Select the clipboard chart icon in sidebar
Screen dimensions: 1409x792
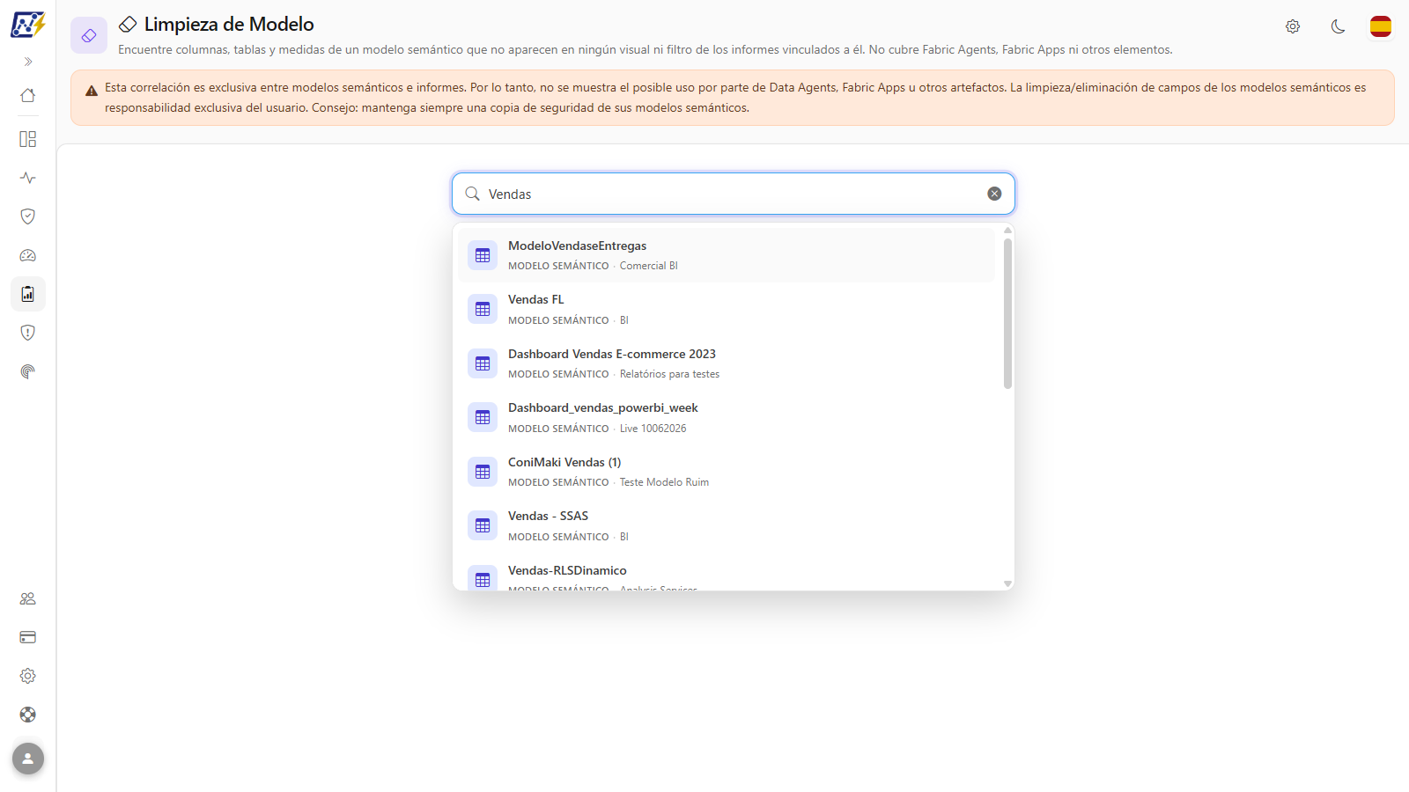[28, 294]
